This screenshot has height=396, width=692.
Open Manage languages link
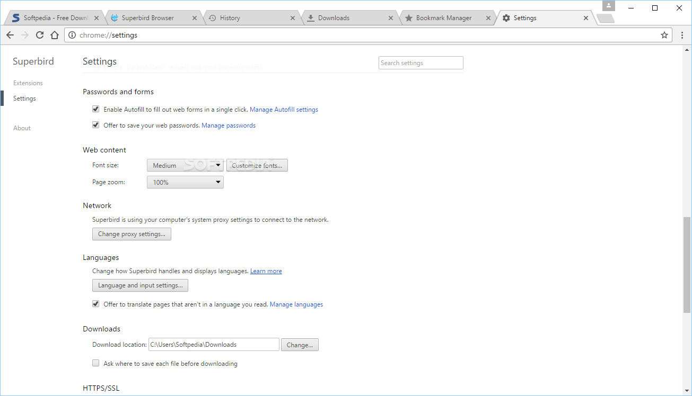[x=296, y=304]
